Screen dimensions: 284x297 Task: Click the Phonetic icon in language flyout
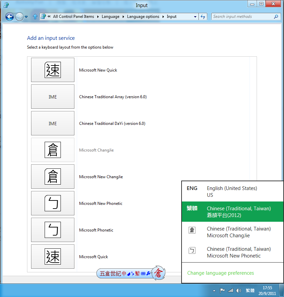point(192,250)
